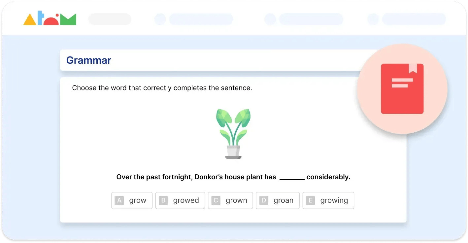Click the letter E badge beside growing
This screenshot has width=468, height=243.
(310, 200)
